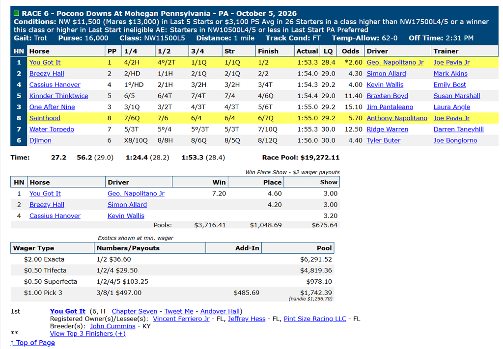
Task: Expand View Top 3 Finishers (+)
Action: [87, 334]
